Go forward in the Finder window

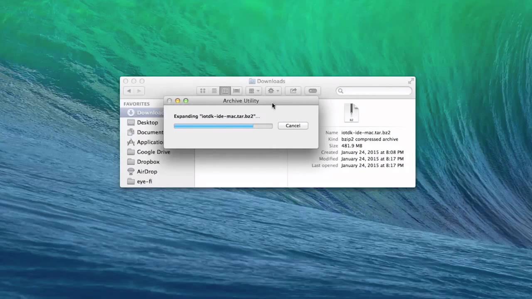[139, 91]
